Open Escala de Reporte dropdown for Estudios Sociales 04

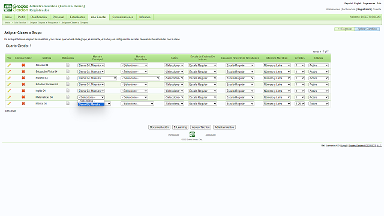click(240, 85)
